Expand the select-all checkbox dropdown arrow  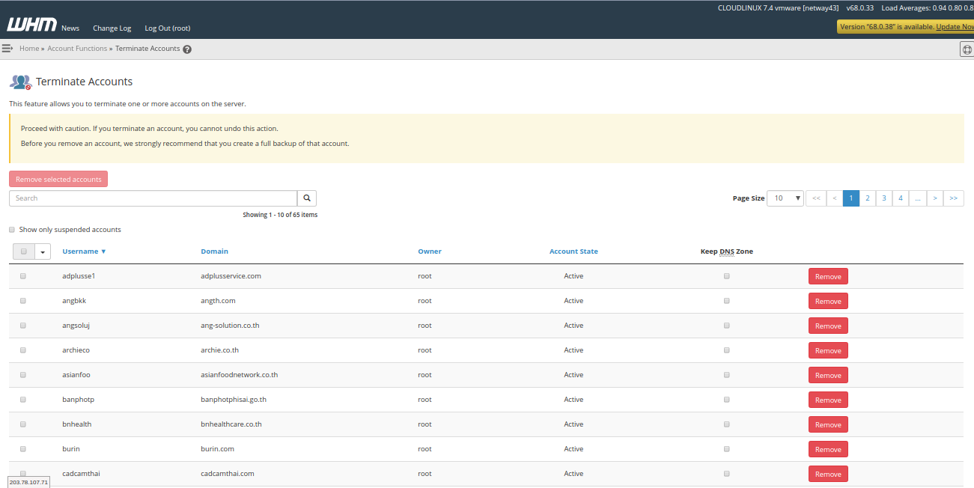pyautogui.click(x=43, y=252)
